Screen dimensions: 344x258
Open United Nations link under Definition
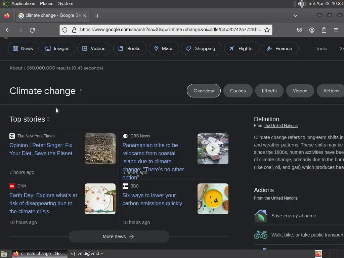pyautogui.click(x=281, y=126)
